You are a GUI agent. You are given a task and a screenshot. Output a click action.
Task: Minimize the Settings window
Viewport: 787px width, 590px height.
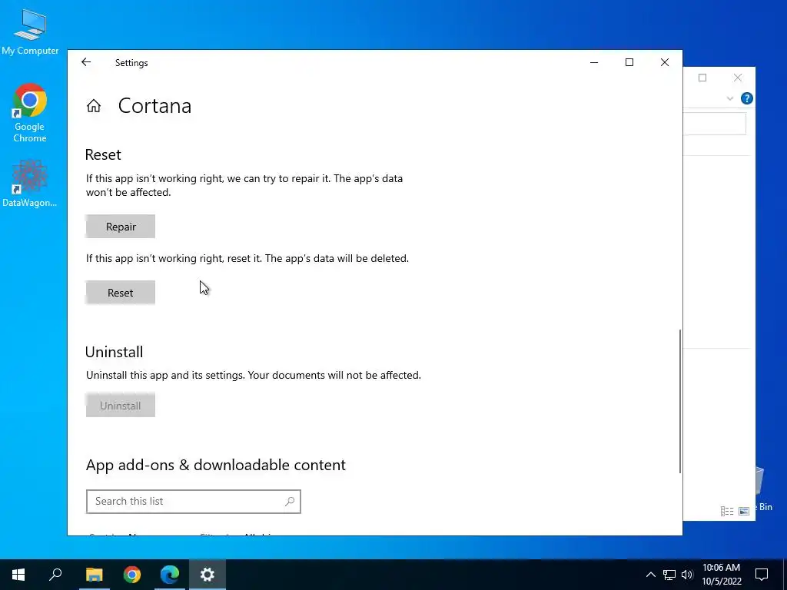pos(594,62)
